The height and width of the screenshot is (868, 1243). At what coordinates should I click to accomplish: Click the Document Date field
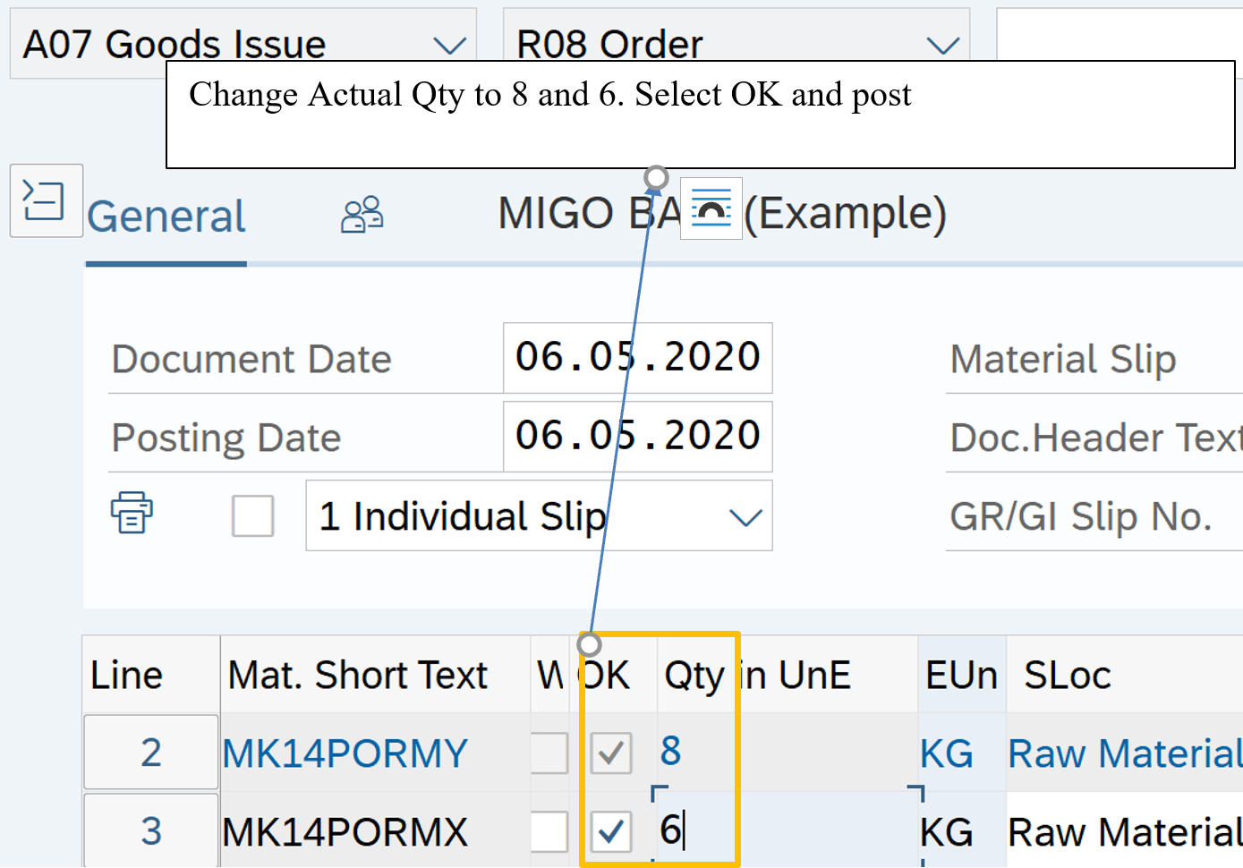click(637, 358)
